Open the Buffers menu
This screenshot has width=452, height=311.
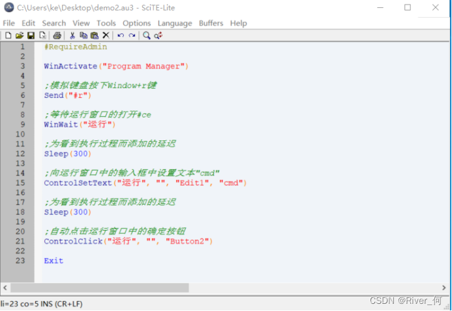211,23
